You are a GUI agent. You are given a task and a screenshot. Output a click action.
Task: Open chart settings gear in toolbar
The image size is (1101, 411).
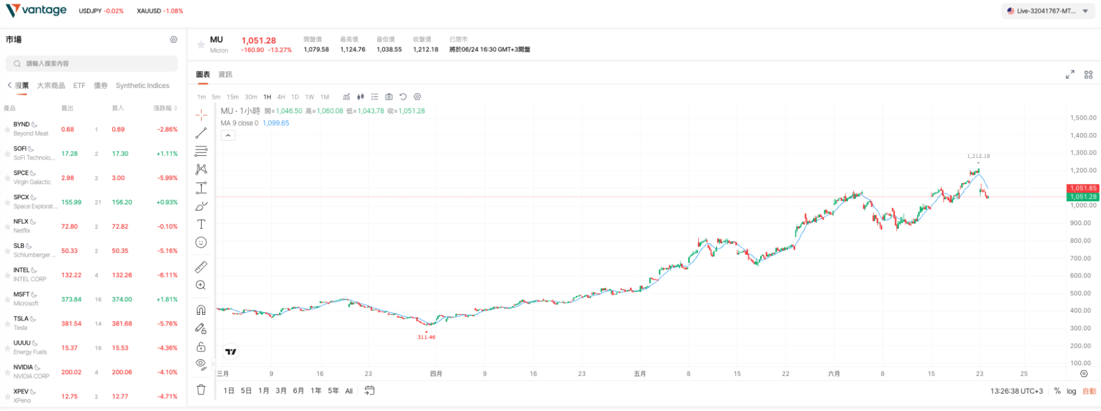click(x=417, y=97)
